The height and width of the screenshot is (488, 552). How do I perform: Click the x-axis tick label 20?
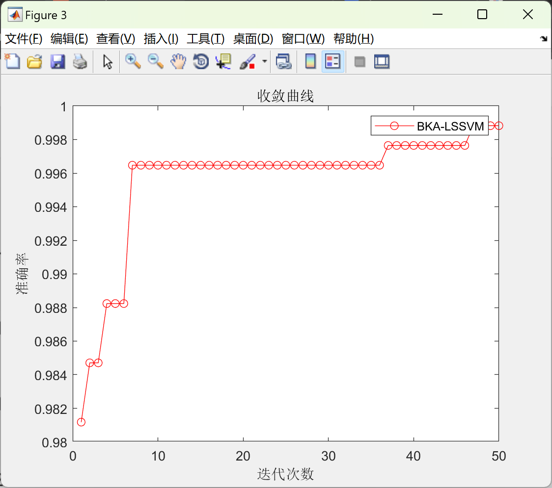tap(243, 456)
